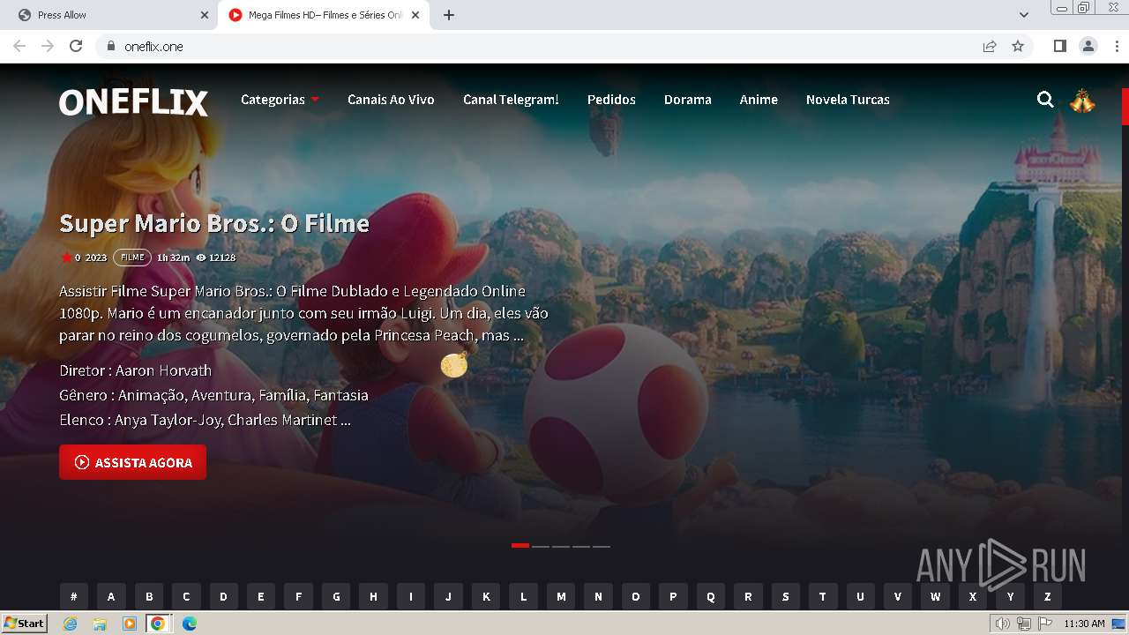Filter titles by letter A
Viewport: 1129px width, 635px height.
coord(111,596)
